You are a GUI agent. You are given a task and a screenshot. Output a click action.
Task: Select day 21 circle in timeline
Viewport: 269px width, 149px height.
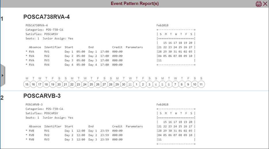click(66, 84)
